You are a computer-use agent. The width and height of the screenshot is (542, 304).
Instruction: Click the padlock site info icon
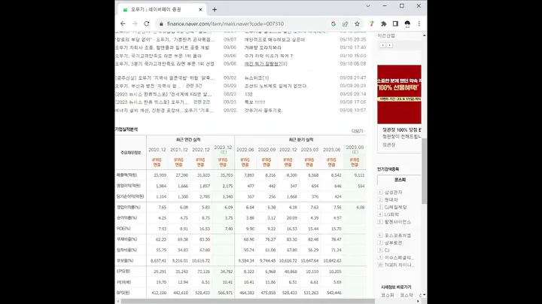161,24
